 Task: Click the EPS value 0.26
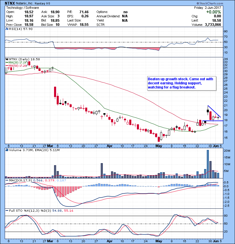click(85, 16)
